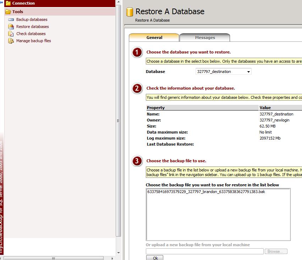Open the Manage backup files link

tap(33, 41)
